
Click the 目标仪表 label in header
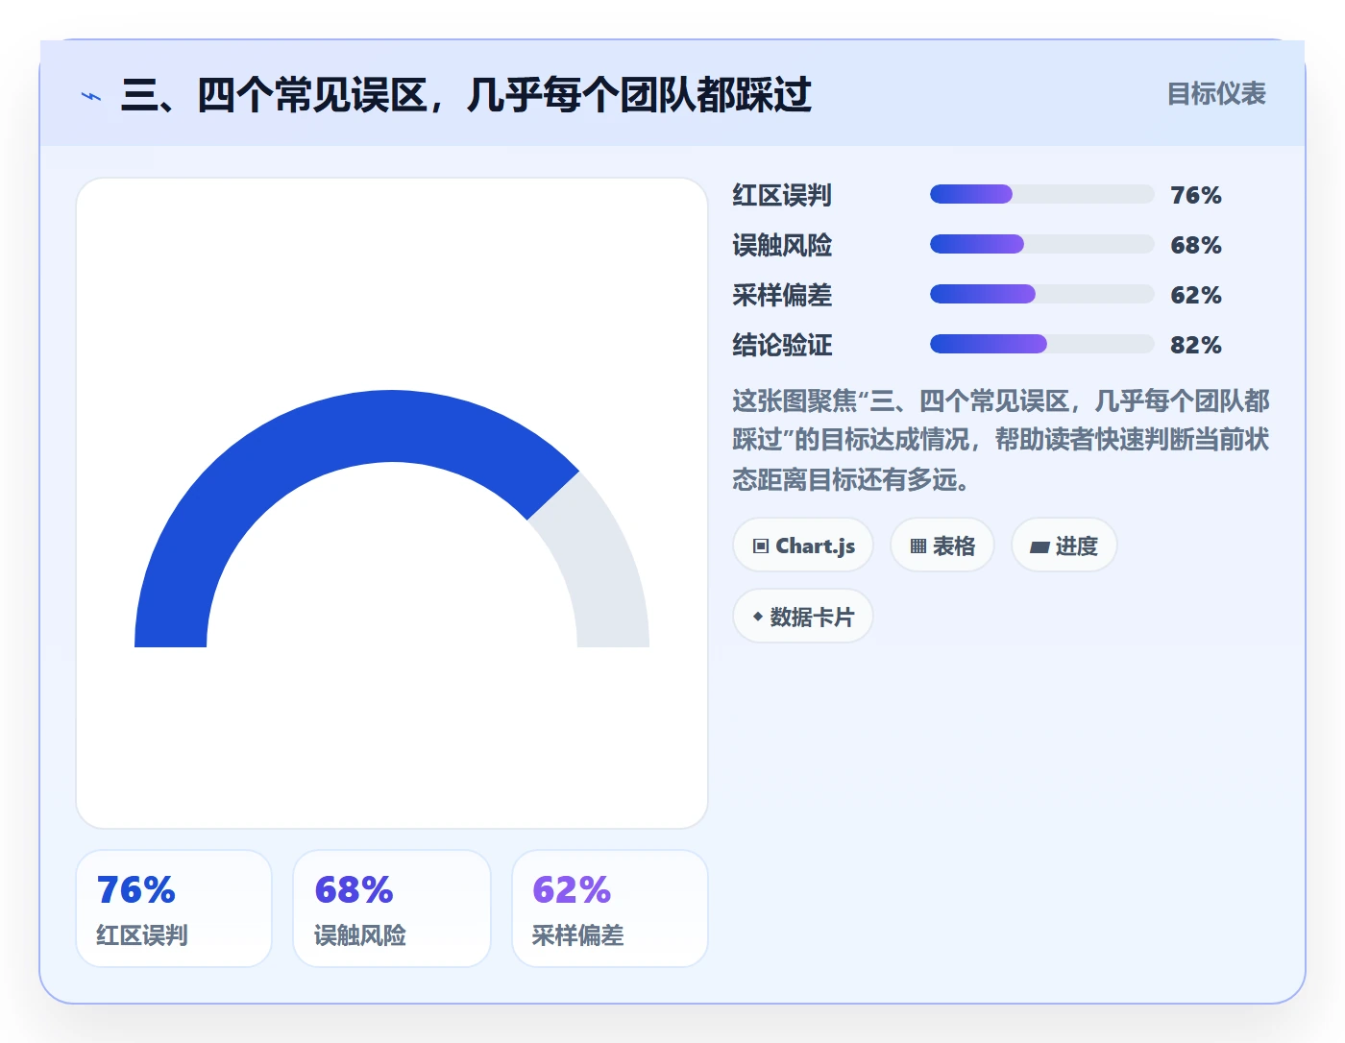pos(1216,94)
